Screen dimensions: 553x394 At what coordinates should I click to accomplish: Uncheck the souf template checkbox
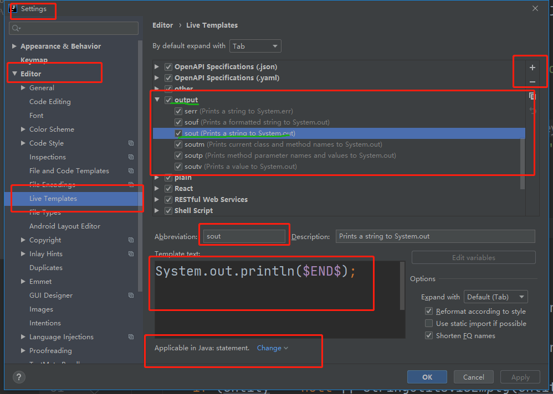coord(178,122)
